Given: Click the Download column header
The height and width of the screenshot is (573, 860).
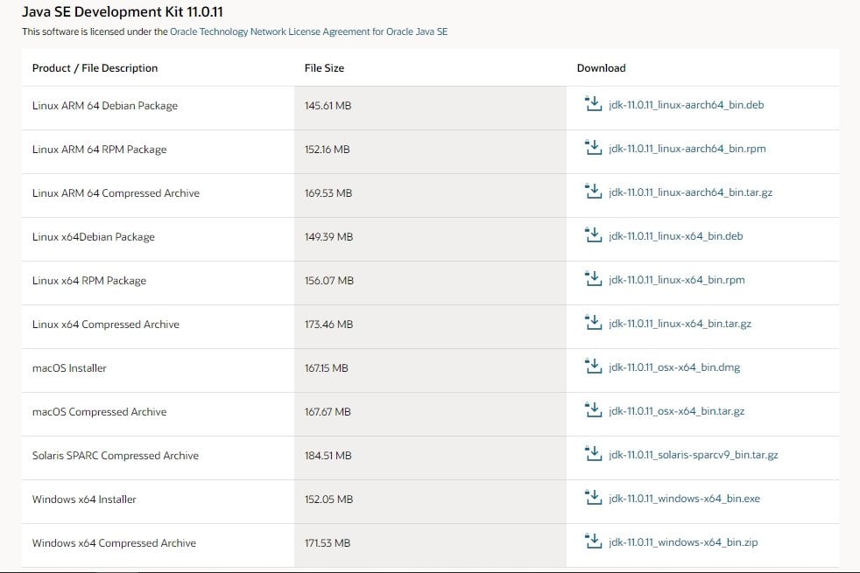Looking at the screenshot, I should tap(601, 68).
